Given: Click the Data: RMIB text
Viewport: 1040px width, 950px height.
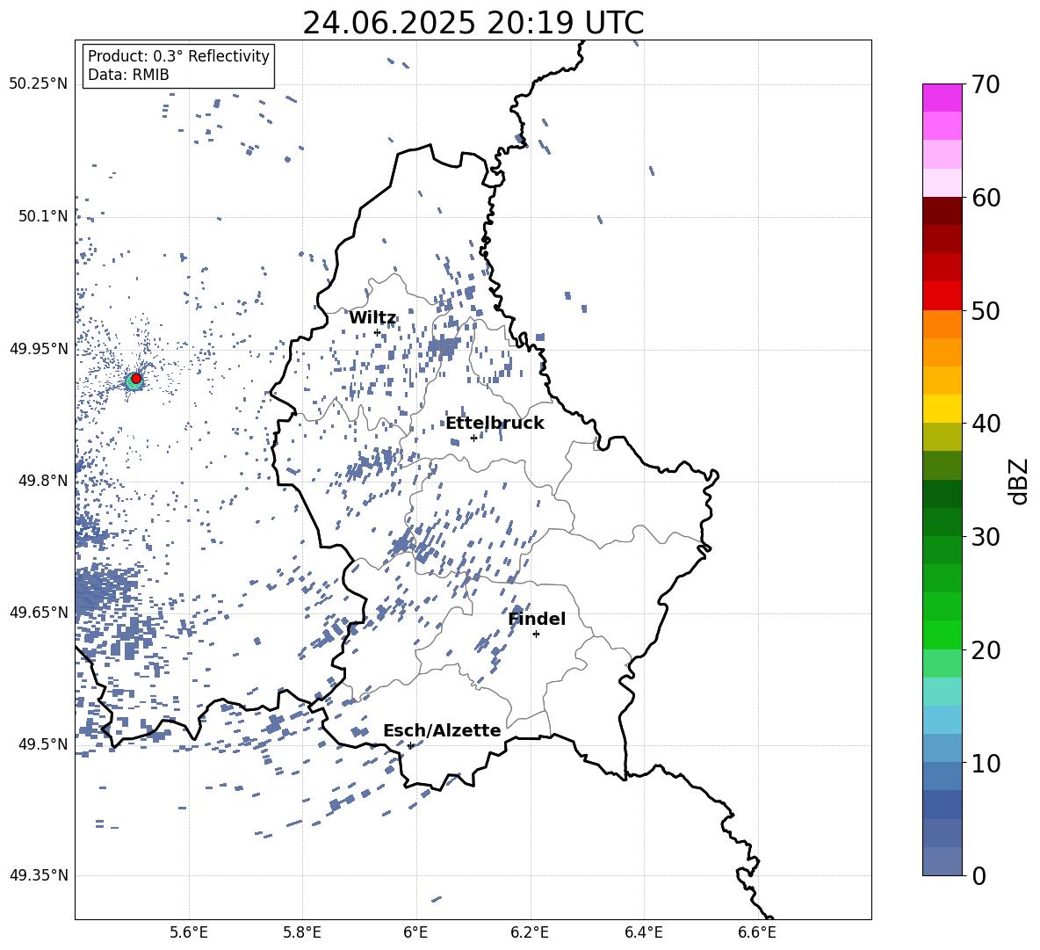Looking at the screenshot, I should pyautogui.click(x=128, y=75).
